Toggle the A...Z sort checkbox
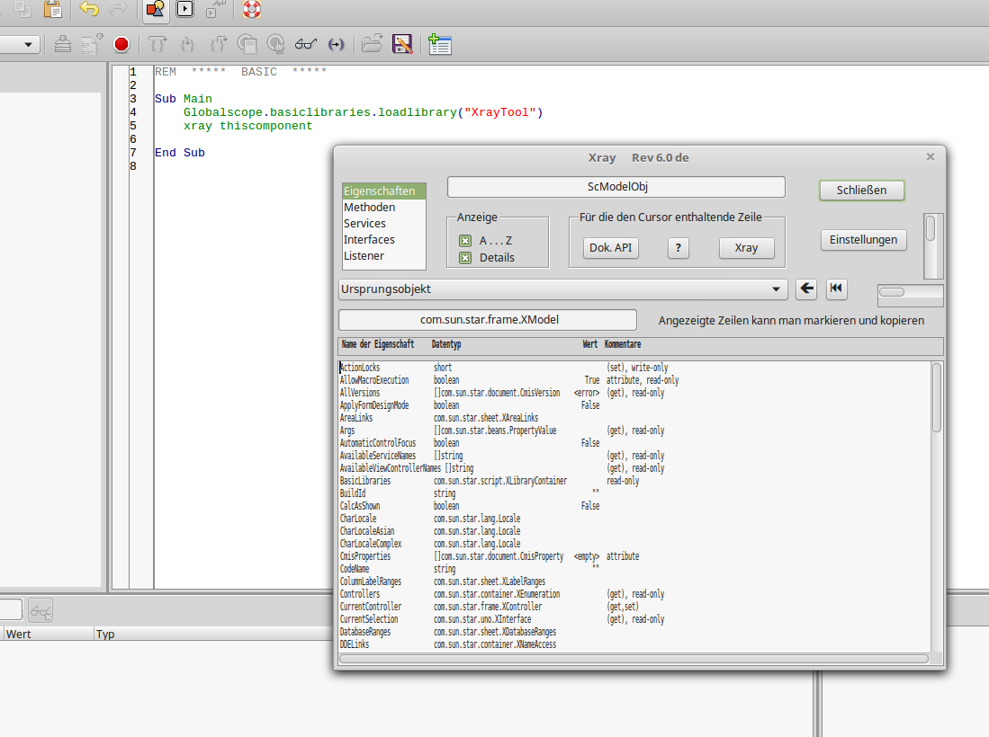This screenshot has height=737, width=989. 465,241
